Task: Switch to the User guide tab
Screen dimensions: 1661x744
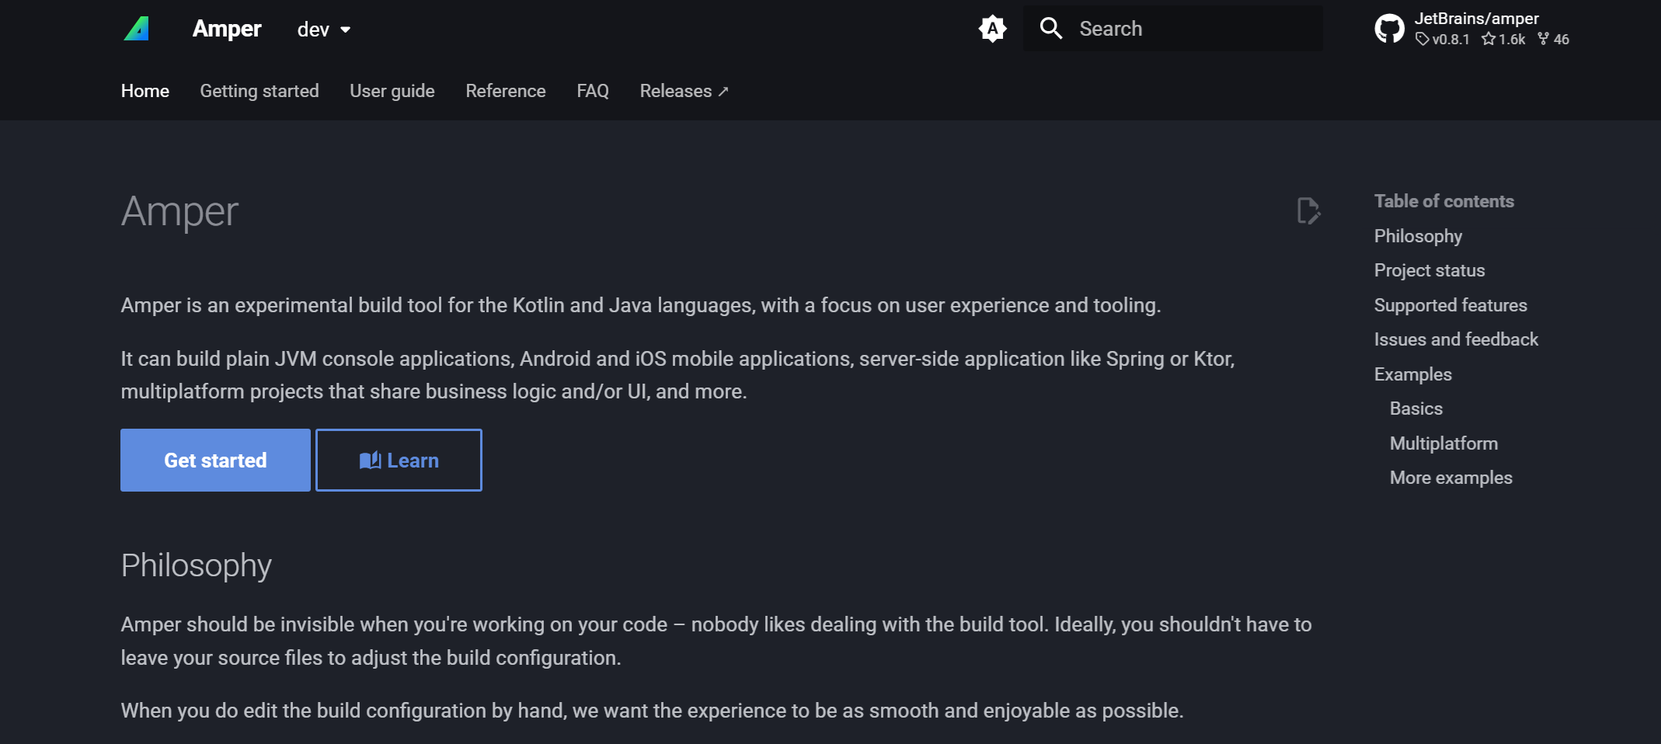Action: pyautogui.click(x=392, y=91)
